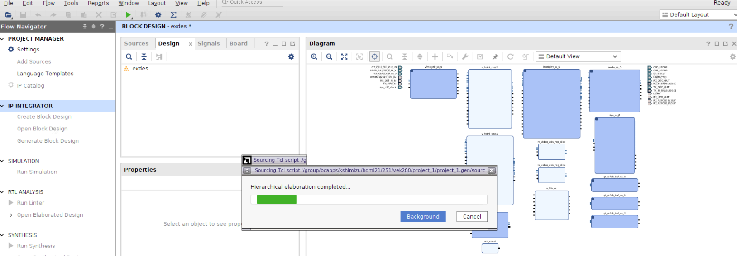737x256 pixels.
Task: Click the Zoom In icon in Diagram toolbar
Action: tap(314, 56)
